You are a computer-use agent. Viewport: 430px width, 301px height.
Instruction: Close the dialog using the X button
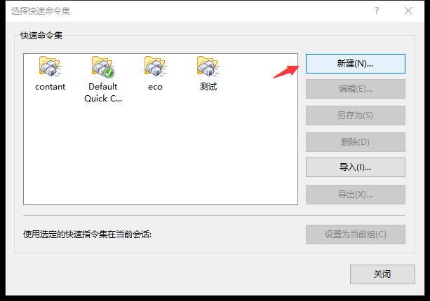tap(408, 10)
